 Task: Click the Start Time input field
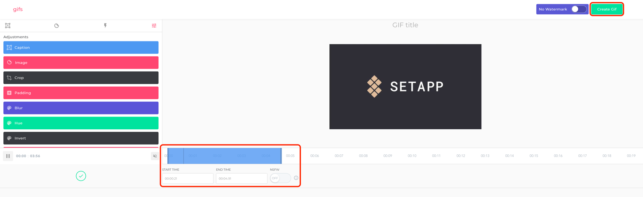(188, 179)
